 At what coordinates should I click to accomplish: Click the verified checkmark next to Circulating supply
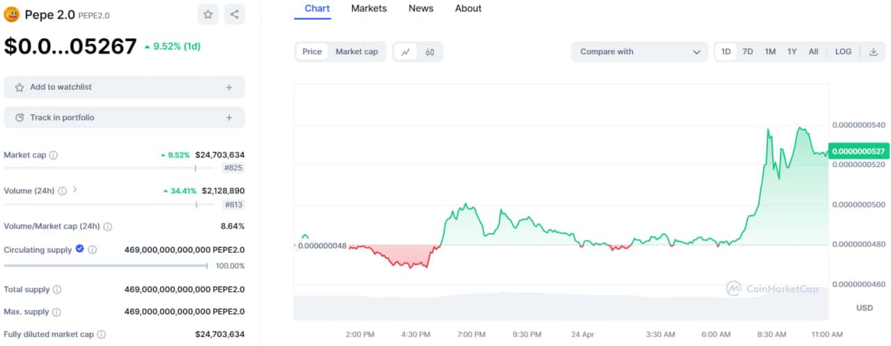(79, 249)
